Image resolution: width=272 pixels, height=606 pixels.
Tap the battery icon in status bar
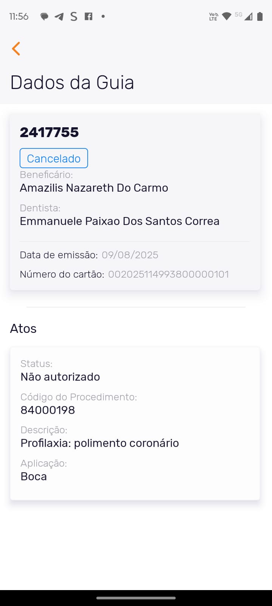pyautogui.click(x=260, y=17)
